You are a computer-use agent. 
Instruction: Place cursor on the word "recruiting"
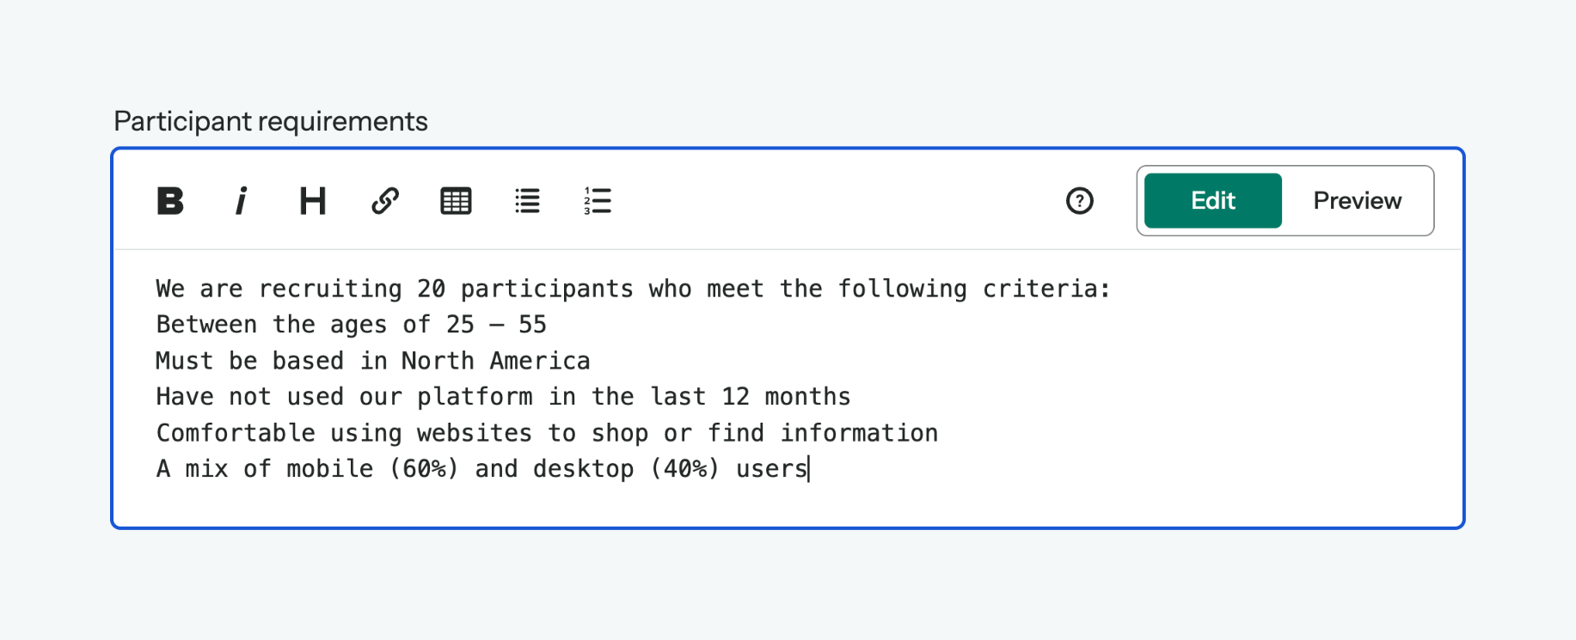329,289
